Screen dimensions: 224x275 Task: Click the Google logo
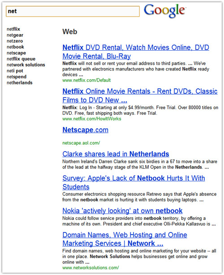click(164, 11)
